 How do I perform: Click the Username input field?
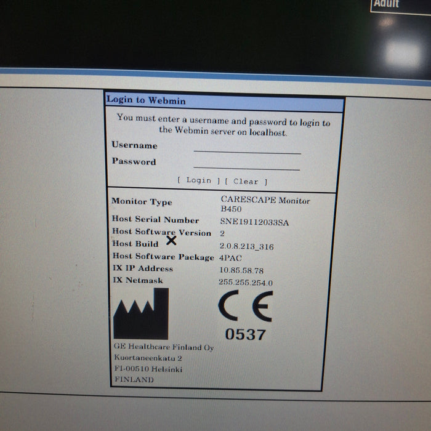click(x=247, y=148)
